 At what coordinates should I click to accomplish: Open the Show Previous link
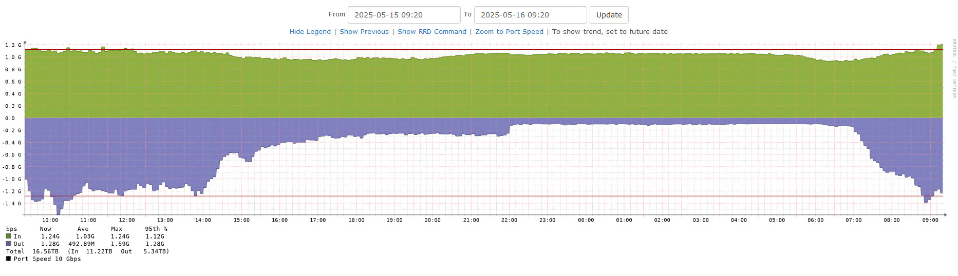[364, 32]
